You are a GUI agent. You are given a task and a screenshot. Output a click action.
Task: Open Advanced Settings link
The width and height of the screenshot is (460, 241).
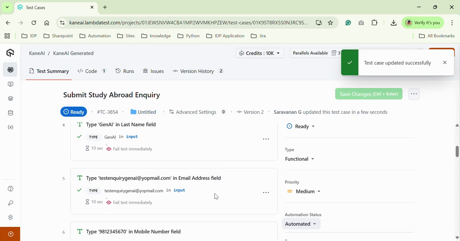pos(196,112)
